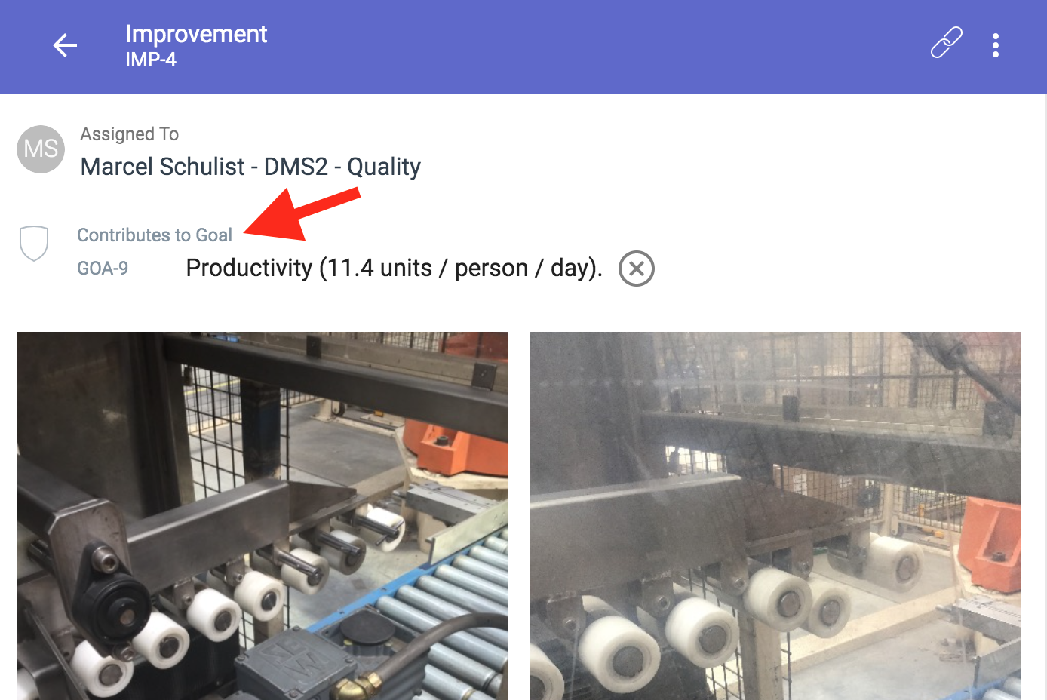Click the goal shield icon
This screenshot has width=1047, height=700.
pyautogui.click(x=34, y=243)
